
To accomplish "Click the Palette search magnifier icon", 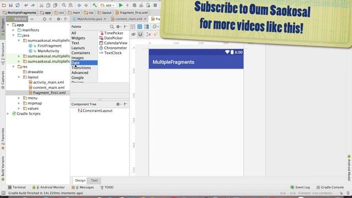I will 112,27.
